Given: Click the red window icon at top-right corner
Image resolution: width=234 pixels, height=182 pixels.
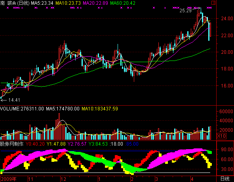Looking at the screenshot, I should 213,3.
